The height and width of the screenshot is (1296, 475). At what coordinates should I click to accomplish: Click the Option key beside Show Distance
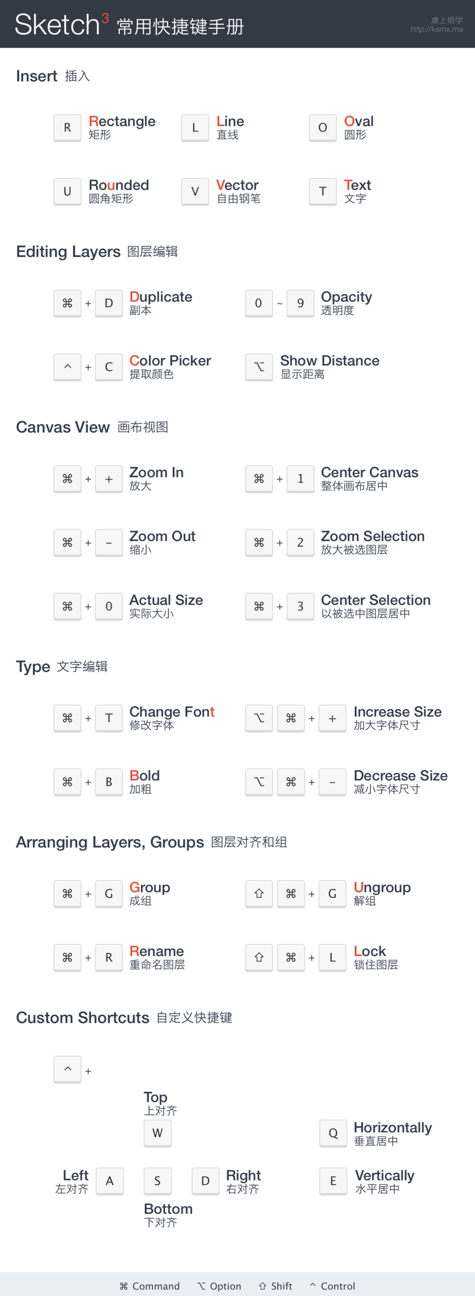[x=259, y=367]
